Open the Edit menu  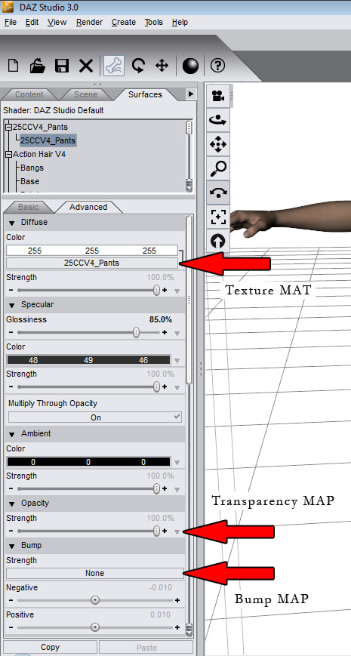point(32,22)
